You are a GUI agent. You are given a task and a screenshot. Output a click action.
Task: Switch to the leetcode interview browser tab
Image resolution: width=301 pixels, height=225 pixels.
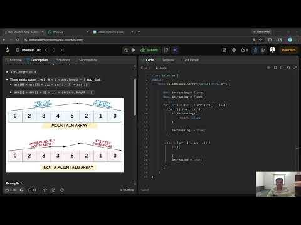pos(113,32)
